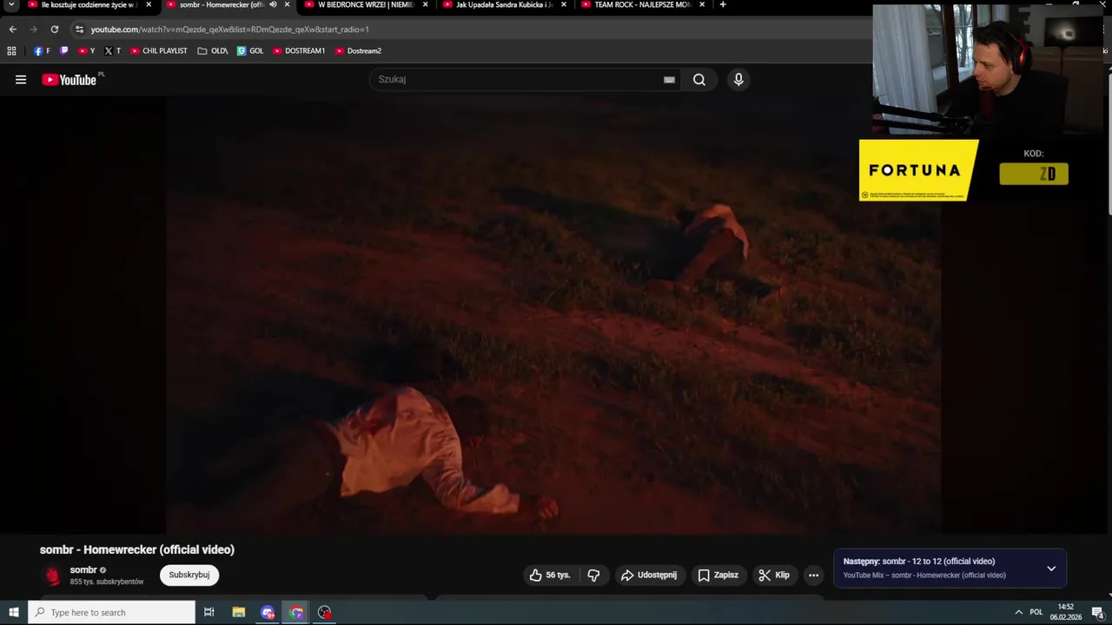Open the tab search dropdown arrow
This screenshot has width=1112, height=625.
[11, 4]
